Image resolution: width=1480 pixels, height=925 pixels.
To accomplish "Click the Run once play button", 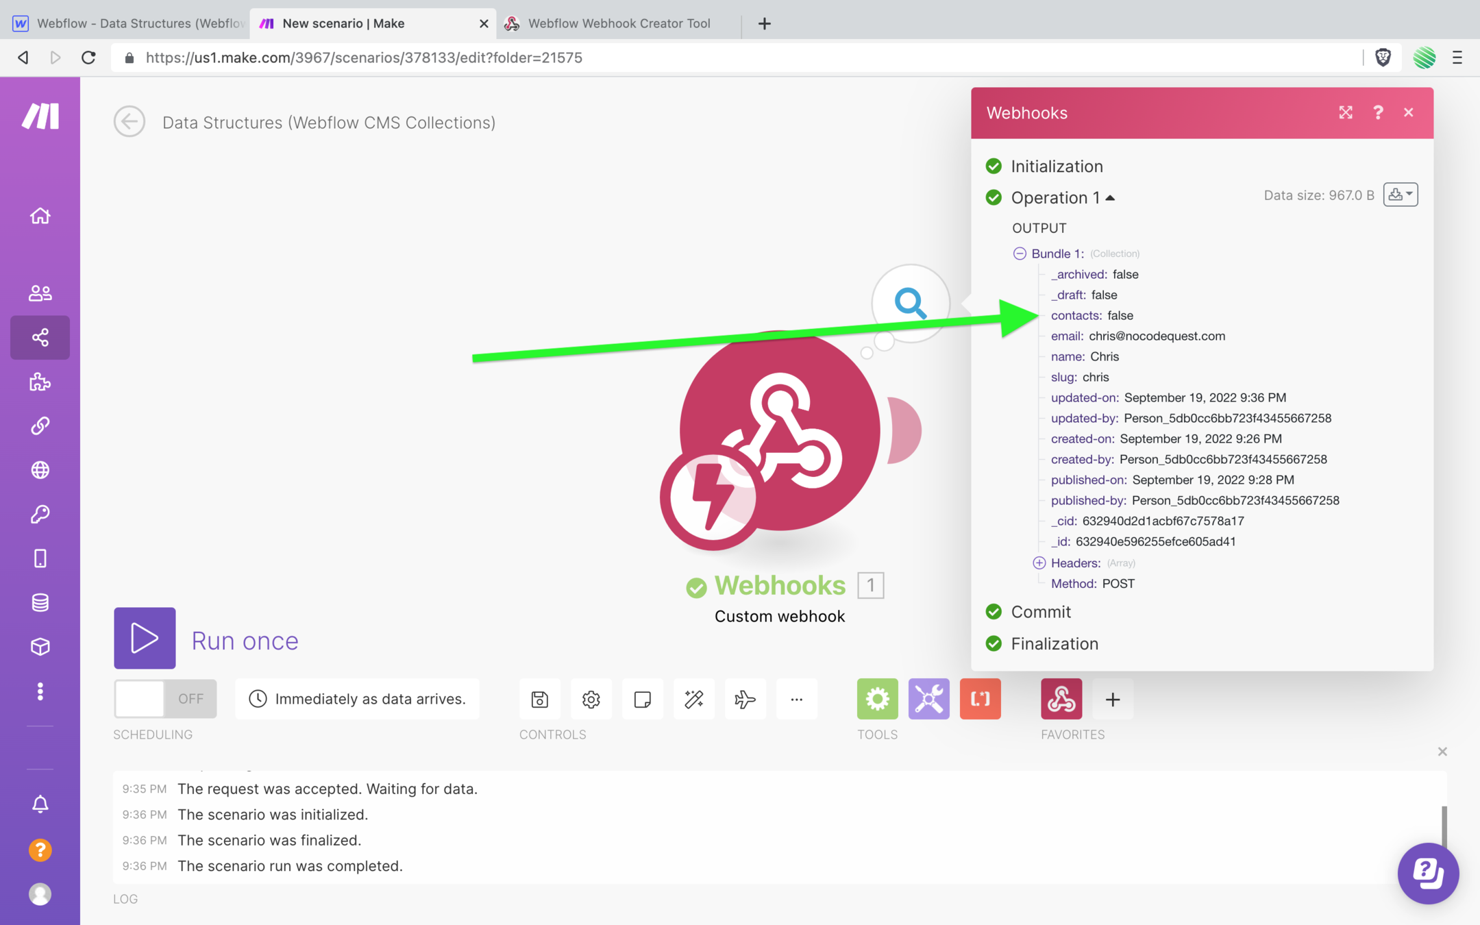I will pyautogui.click(x=145, y=638).
